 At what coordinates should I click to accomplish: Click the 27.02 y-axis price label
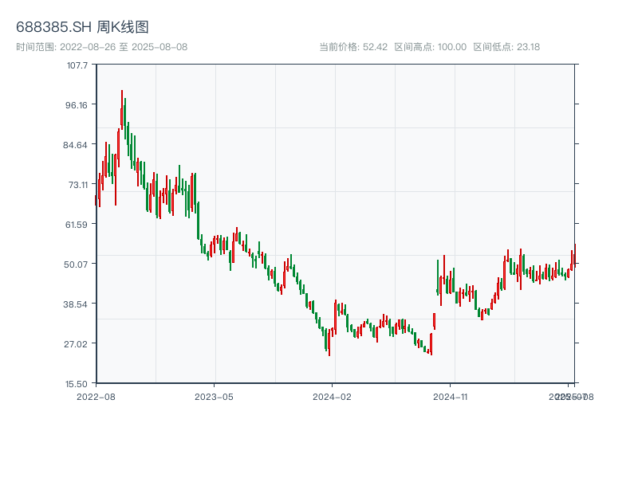click(x=77, y=343)
